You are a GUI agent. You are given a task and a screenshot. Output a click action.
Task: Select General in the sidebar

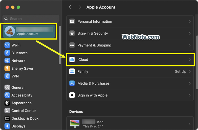30,87
